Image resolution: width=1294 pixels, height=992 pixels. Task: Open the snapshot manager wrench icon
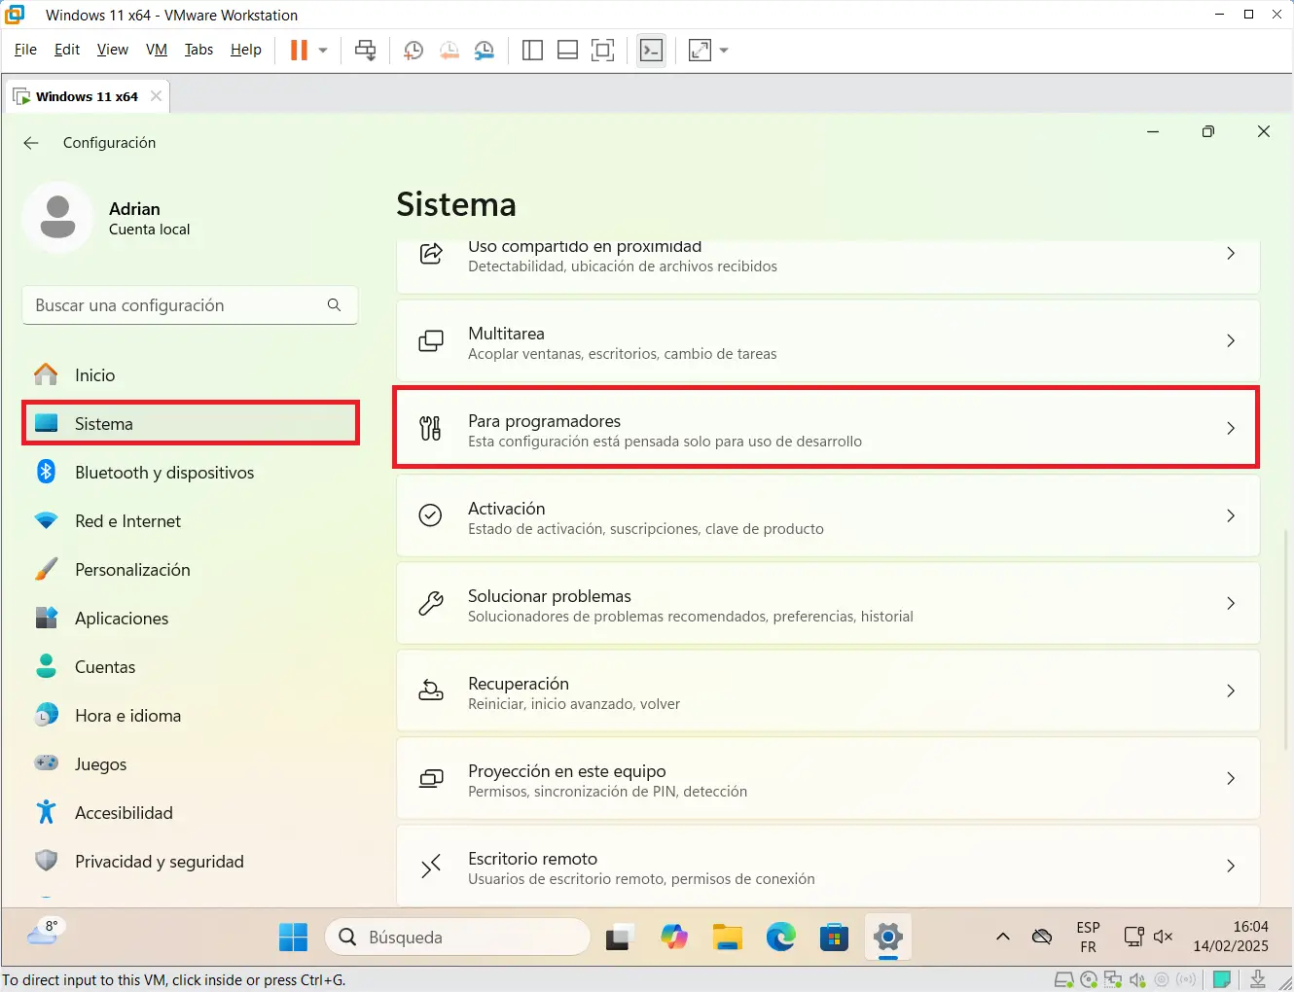pyautogui.click(x=484, y=51)
